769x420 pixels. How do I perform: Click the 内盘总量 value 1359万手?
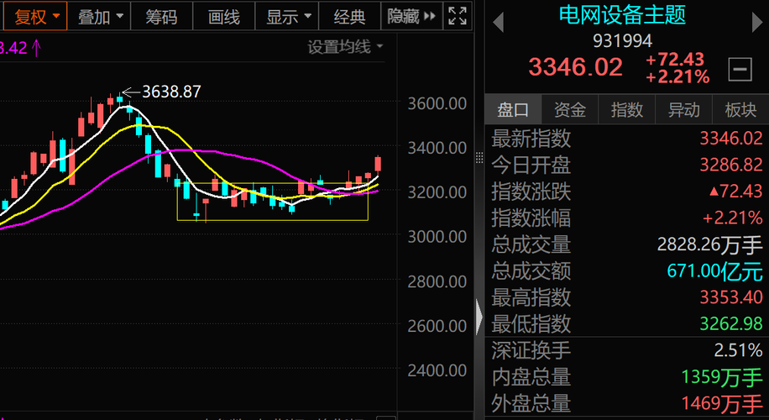[x=722, y=377]
